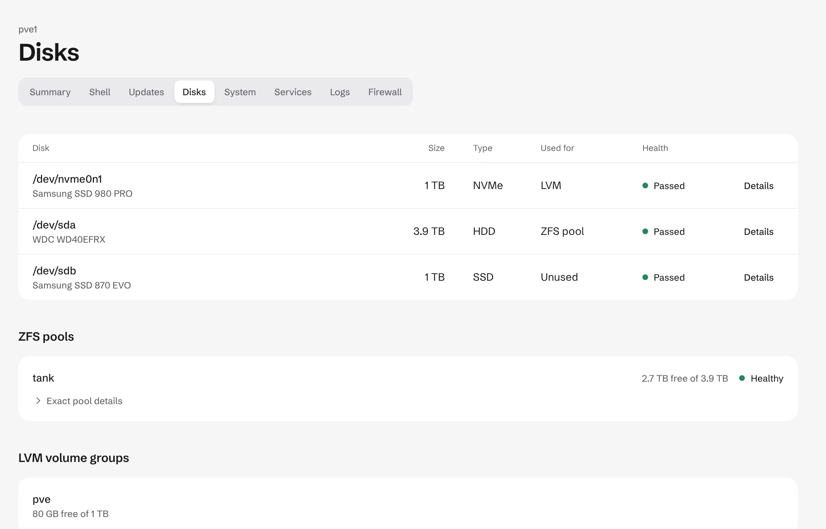This screenshot has width=826, height=529.
Task: Click the SSD type cell for /dev/sdb
Action: [x=483, y=277]
